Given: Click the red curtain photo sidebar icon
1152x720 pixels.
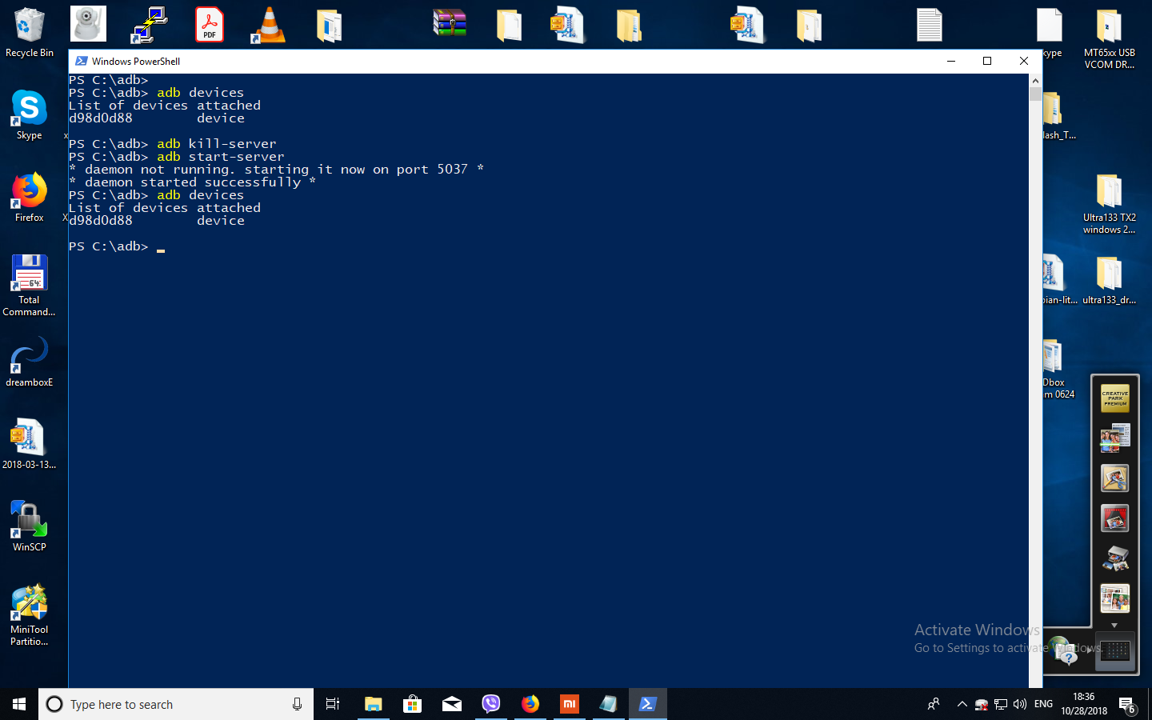Looking at the screenshot, I should click(x=1115, y=518).
